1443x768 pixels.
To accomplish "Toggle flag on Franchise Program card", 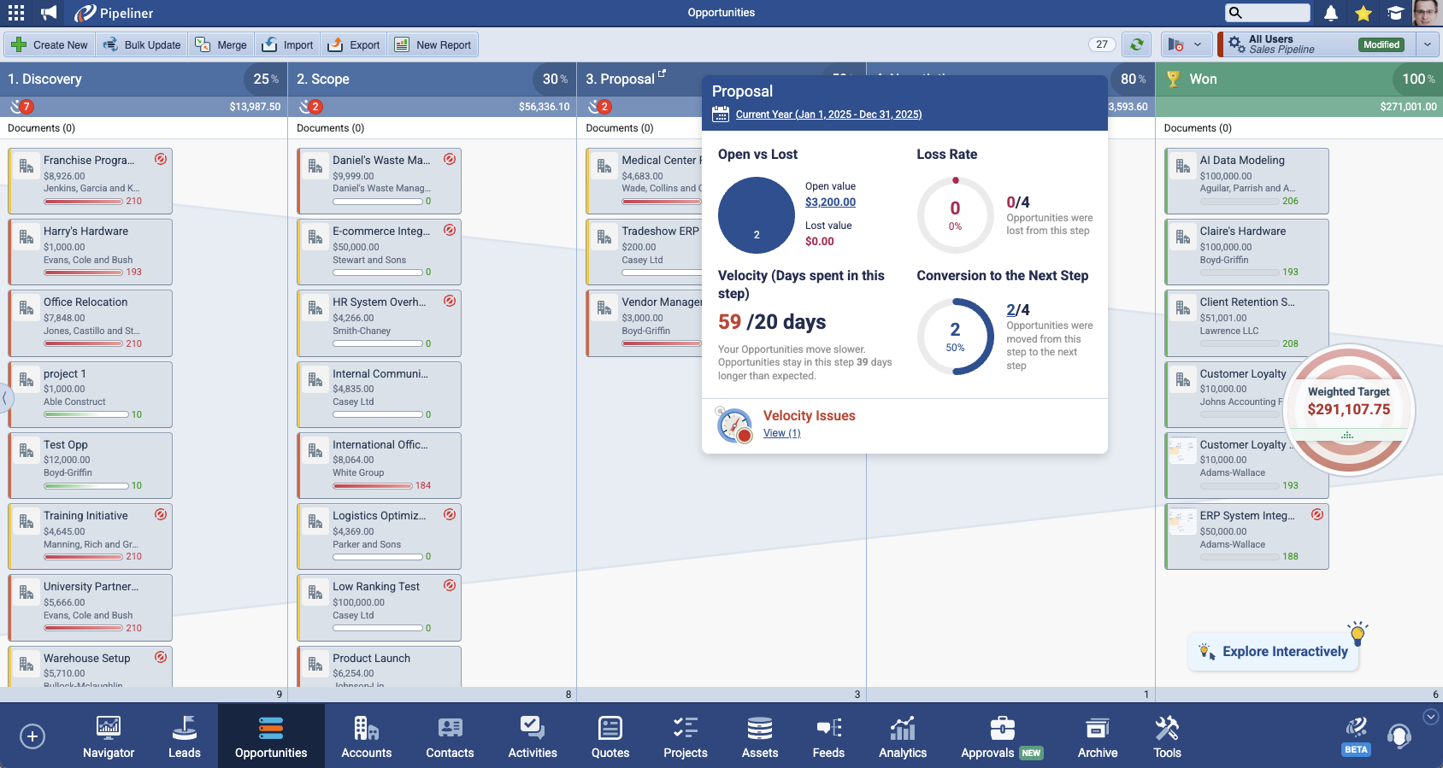I will pos(161,159).
